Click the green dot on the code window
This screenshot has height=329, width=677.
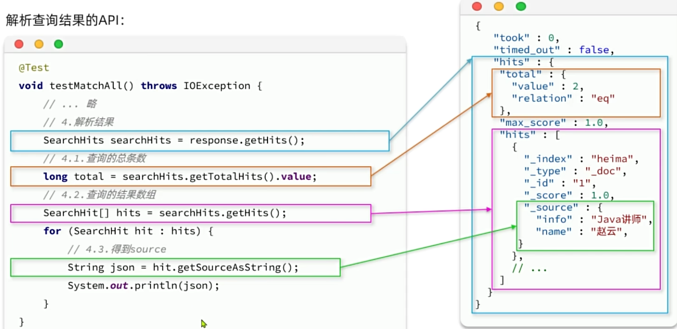tap(58, 44)
